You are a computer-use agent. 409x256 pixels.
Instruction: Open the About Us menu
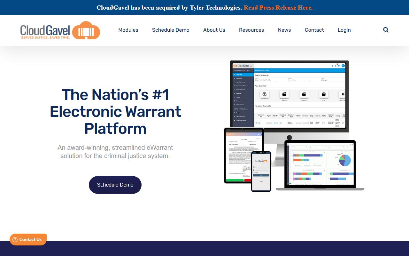coord(214,30)
